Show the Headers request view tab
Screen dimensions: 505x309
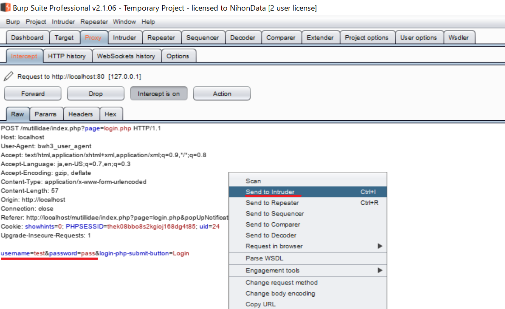point(81,114)
